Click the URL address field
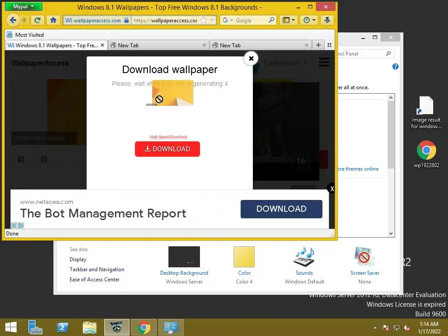 pyautogui.click(x=166, y=20)
